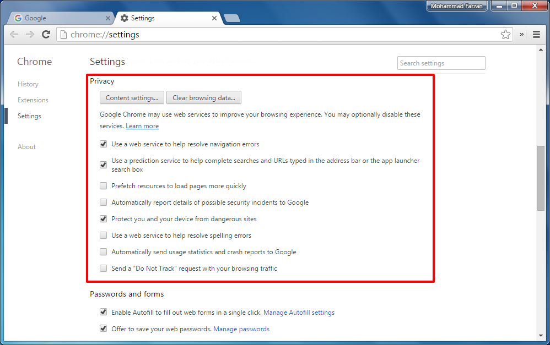Enable Prefetch resources to load pages quickly
550x345 pixels.
103,185
